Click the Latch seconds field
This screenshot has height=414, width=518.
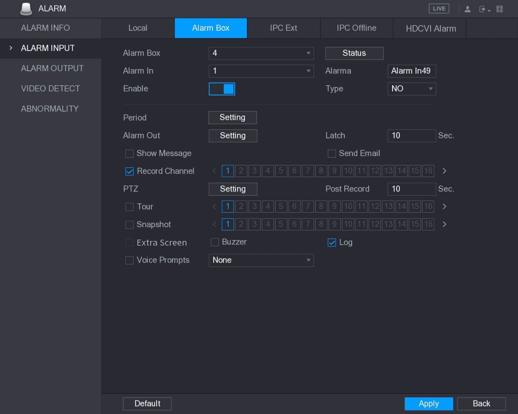412,136
